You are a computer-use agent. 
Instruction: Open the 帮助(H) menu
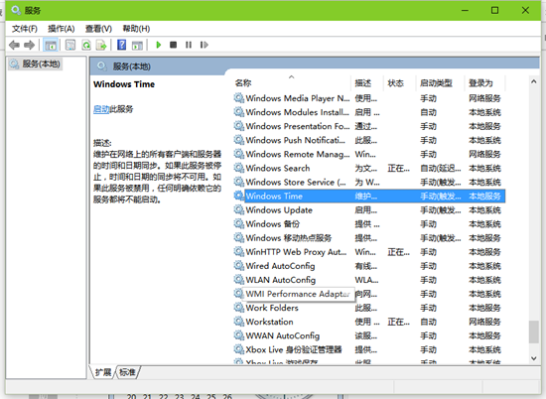136,29
